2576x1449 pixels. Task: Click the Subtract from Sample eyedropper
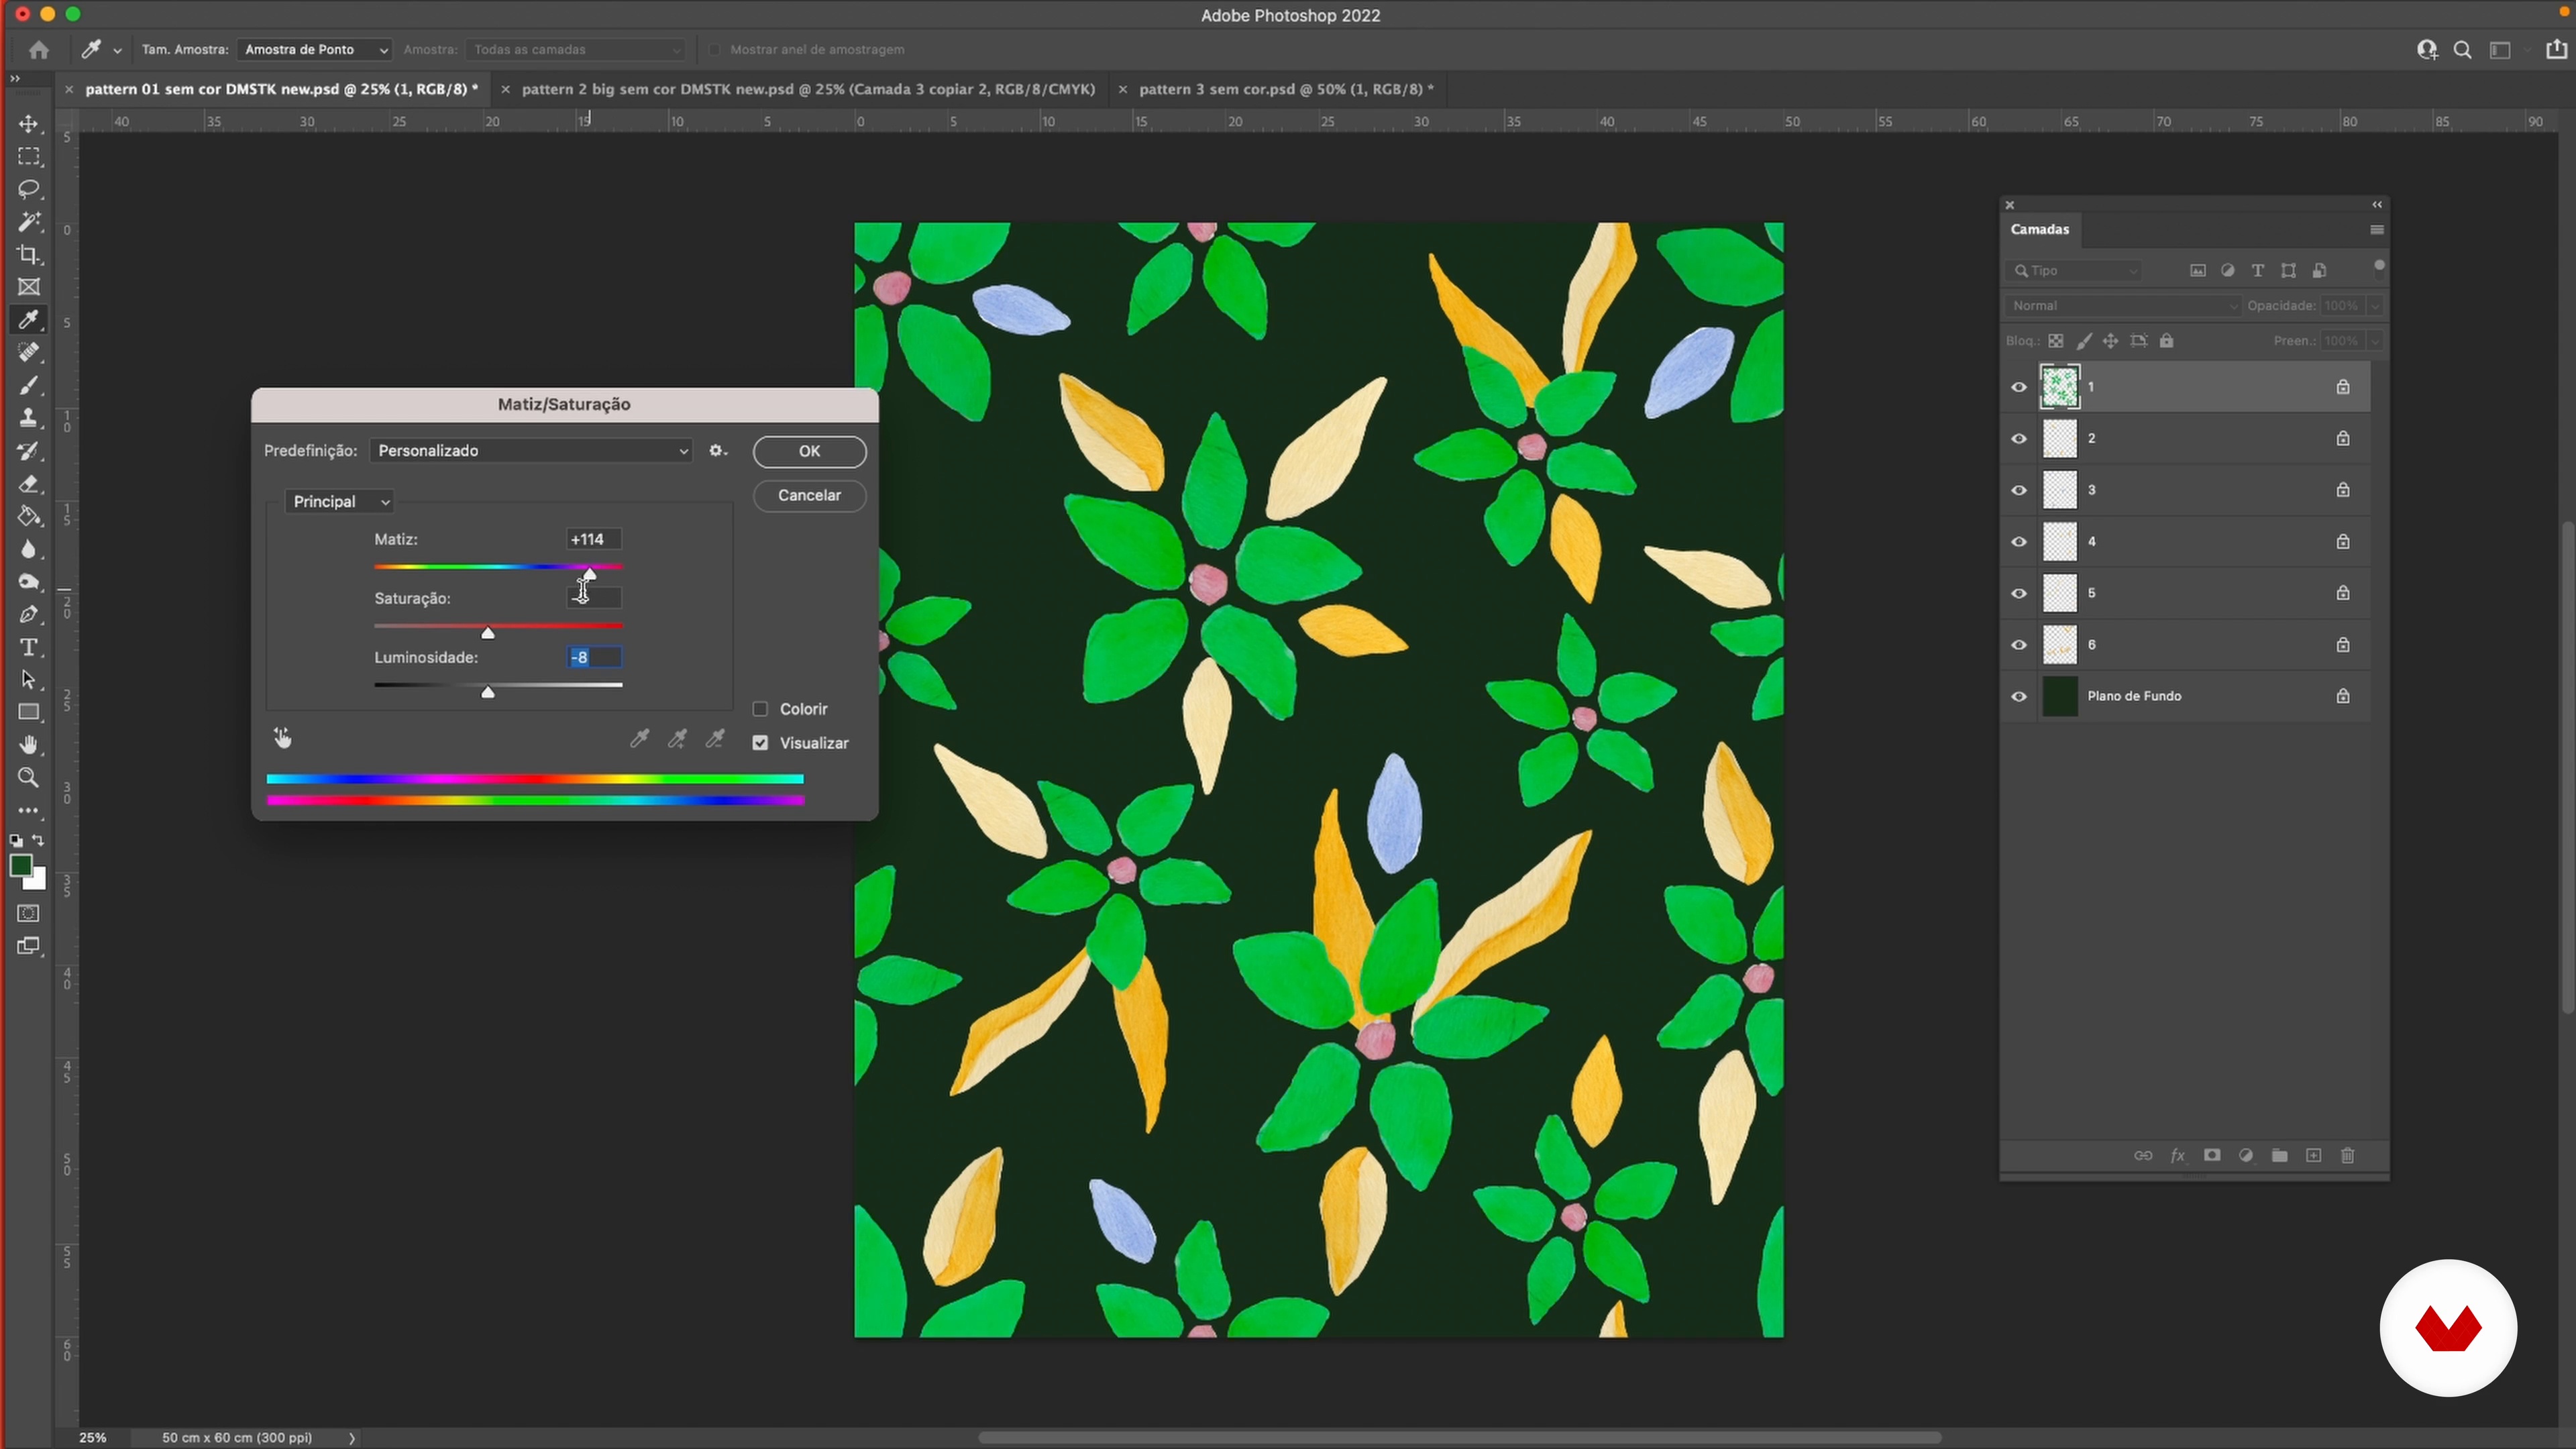click(x=715, y=739)
